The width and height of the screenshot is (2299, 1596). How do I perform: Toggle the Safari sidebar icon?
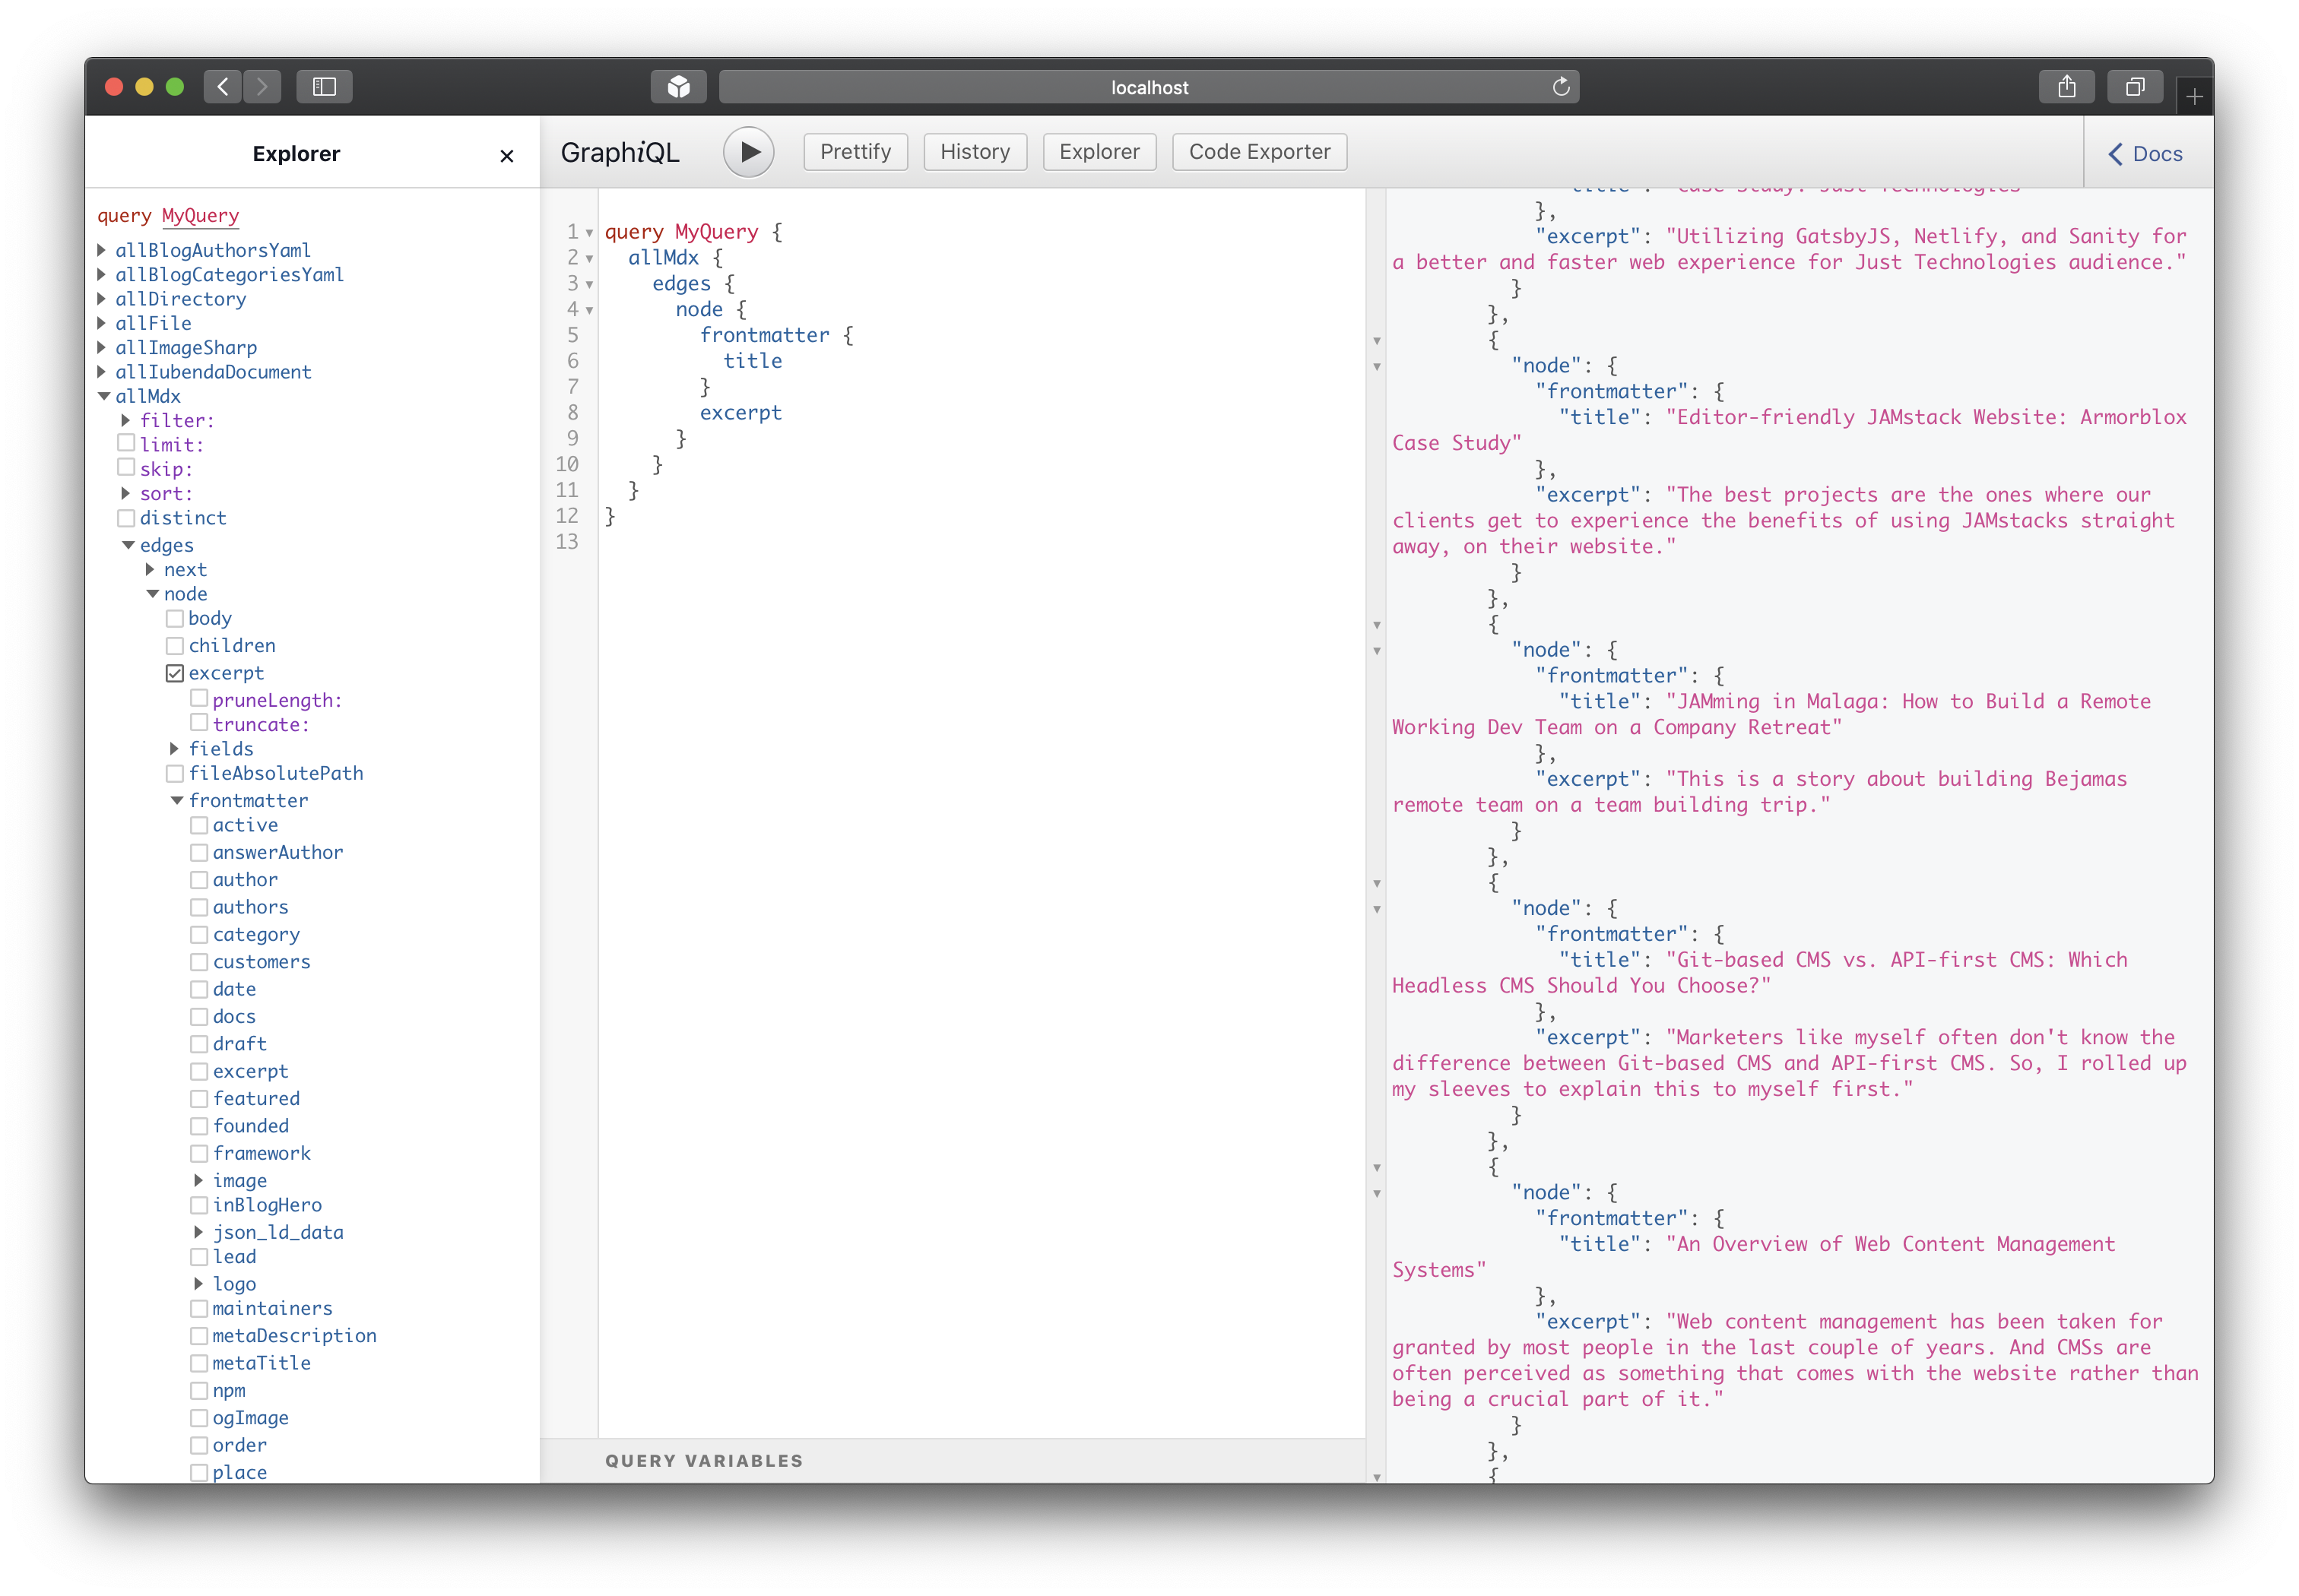pos(324,87)
